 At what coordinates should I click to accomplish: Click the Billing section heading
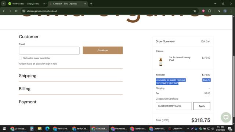(25, 89)
